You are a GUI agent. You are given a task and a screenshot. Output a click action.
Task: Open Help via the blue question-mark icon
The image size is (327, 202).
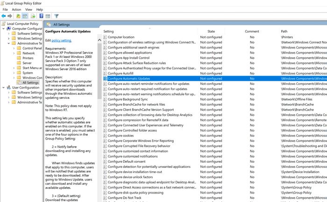coord(41,16)
